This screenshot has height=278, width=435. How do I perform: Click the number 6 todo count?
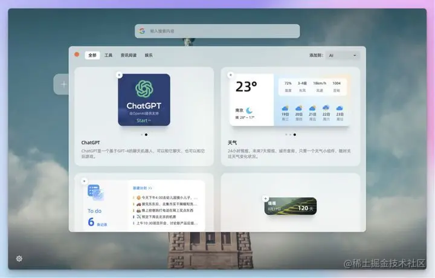pyautogui.click(x=91, y=222)
